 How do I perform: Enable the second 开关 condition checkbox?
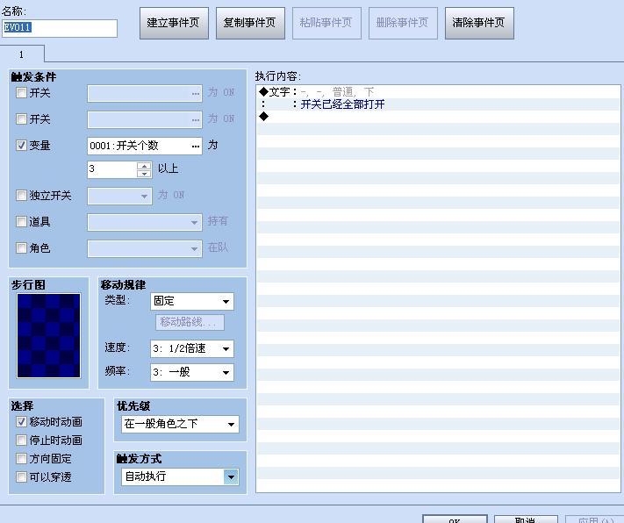coord(21,119)
